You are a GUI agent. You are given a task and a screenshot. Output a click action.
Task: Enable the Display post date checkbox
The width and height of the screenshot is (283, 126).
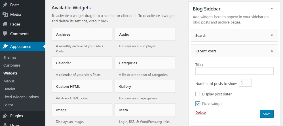tap(198, 94)
